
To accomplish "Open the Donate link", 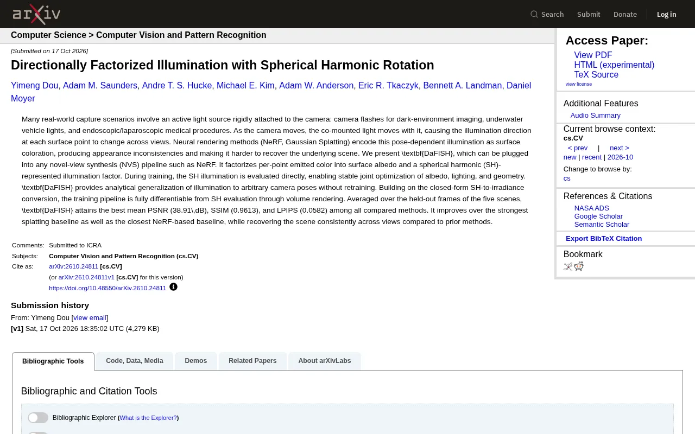I will click(625, 14).
